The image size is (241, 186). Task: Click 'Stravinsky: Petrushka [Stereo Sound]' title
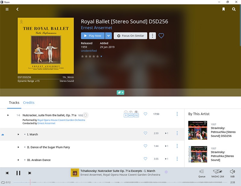pyautogui.click(x=222, y=156)
